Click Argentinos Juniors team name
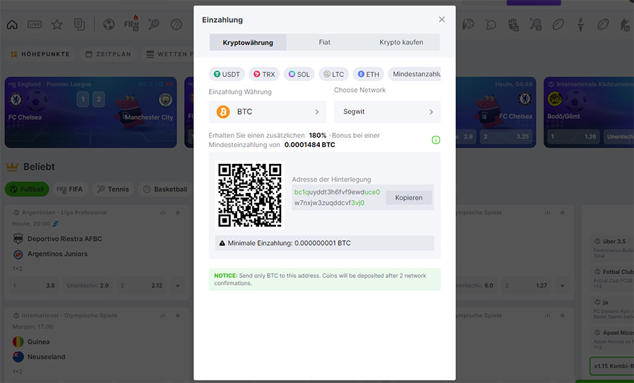 click(x=57, y=254)
